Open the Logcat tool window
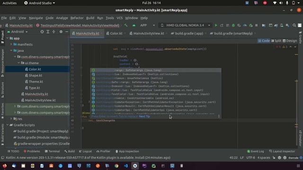 [85, 151]
